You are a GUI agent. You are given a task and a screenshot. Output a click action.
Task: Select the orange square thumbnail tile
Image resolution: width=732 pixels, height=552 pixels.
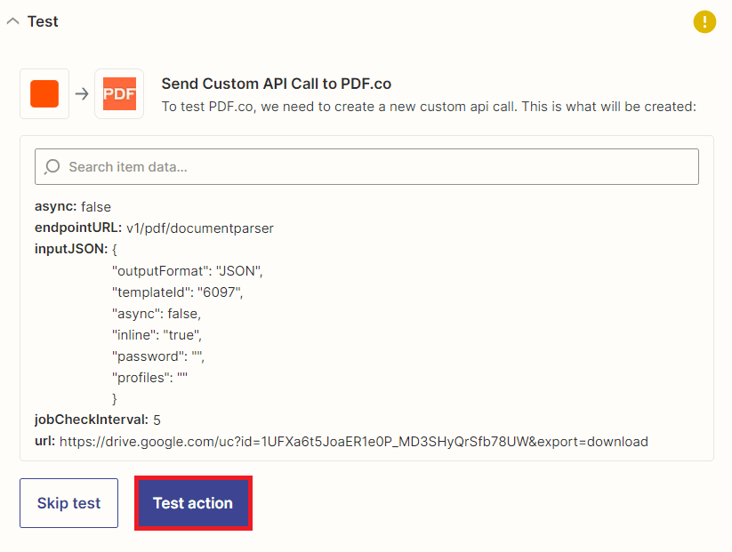pos(44,92)
